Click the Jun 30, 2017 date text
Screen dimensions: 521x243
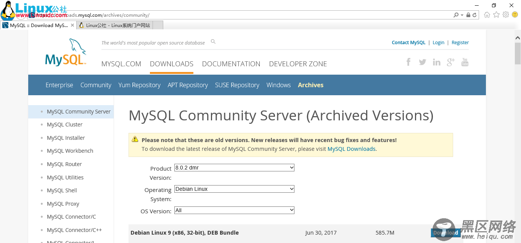click(x=321, y=233)
